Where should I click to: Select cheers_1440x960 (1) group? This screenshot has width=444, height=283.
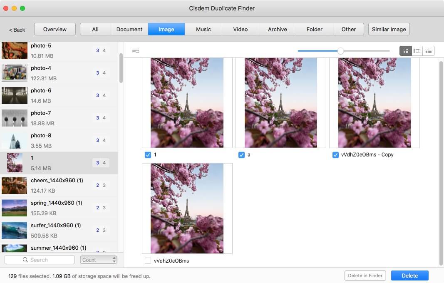(59, 185)
